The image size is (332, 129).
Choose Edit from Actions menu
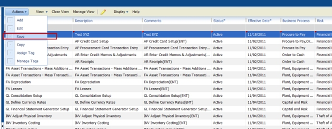click(20, 28)
